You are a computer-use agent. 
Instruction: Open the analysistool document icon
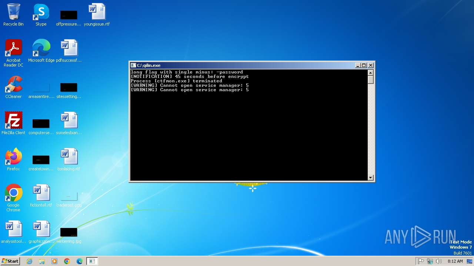[x=13, y=232]
